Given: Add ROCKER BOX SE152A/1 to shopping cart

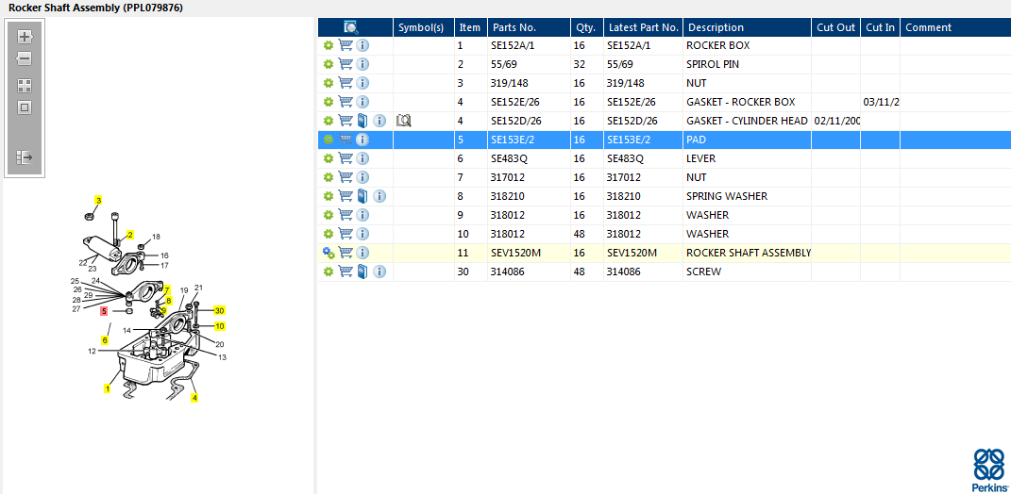Looking at the screenshot, I should 345,45.
